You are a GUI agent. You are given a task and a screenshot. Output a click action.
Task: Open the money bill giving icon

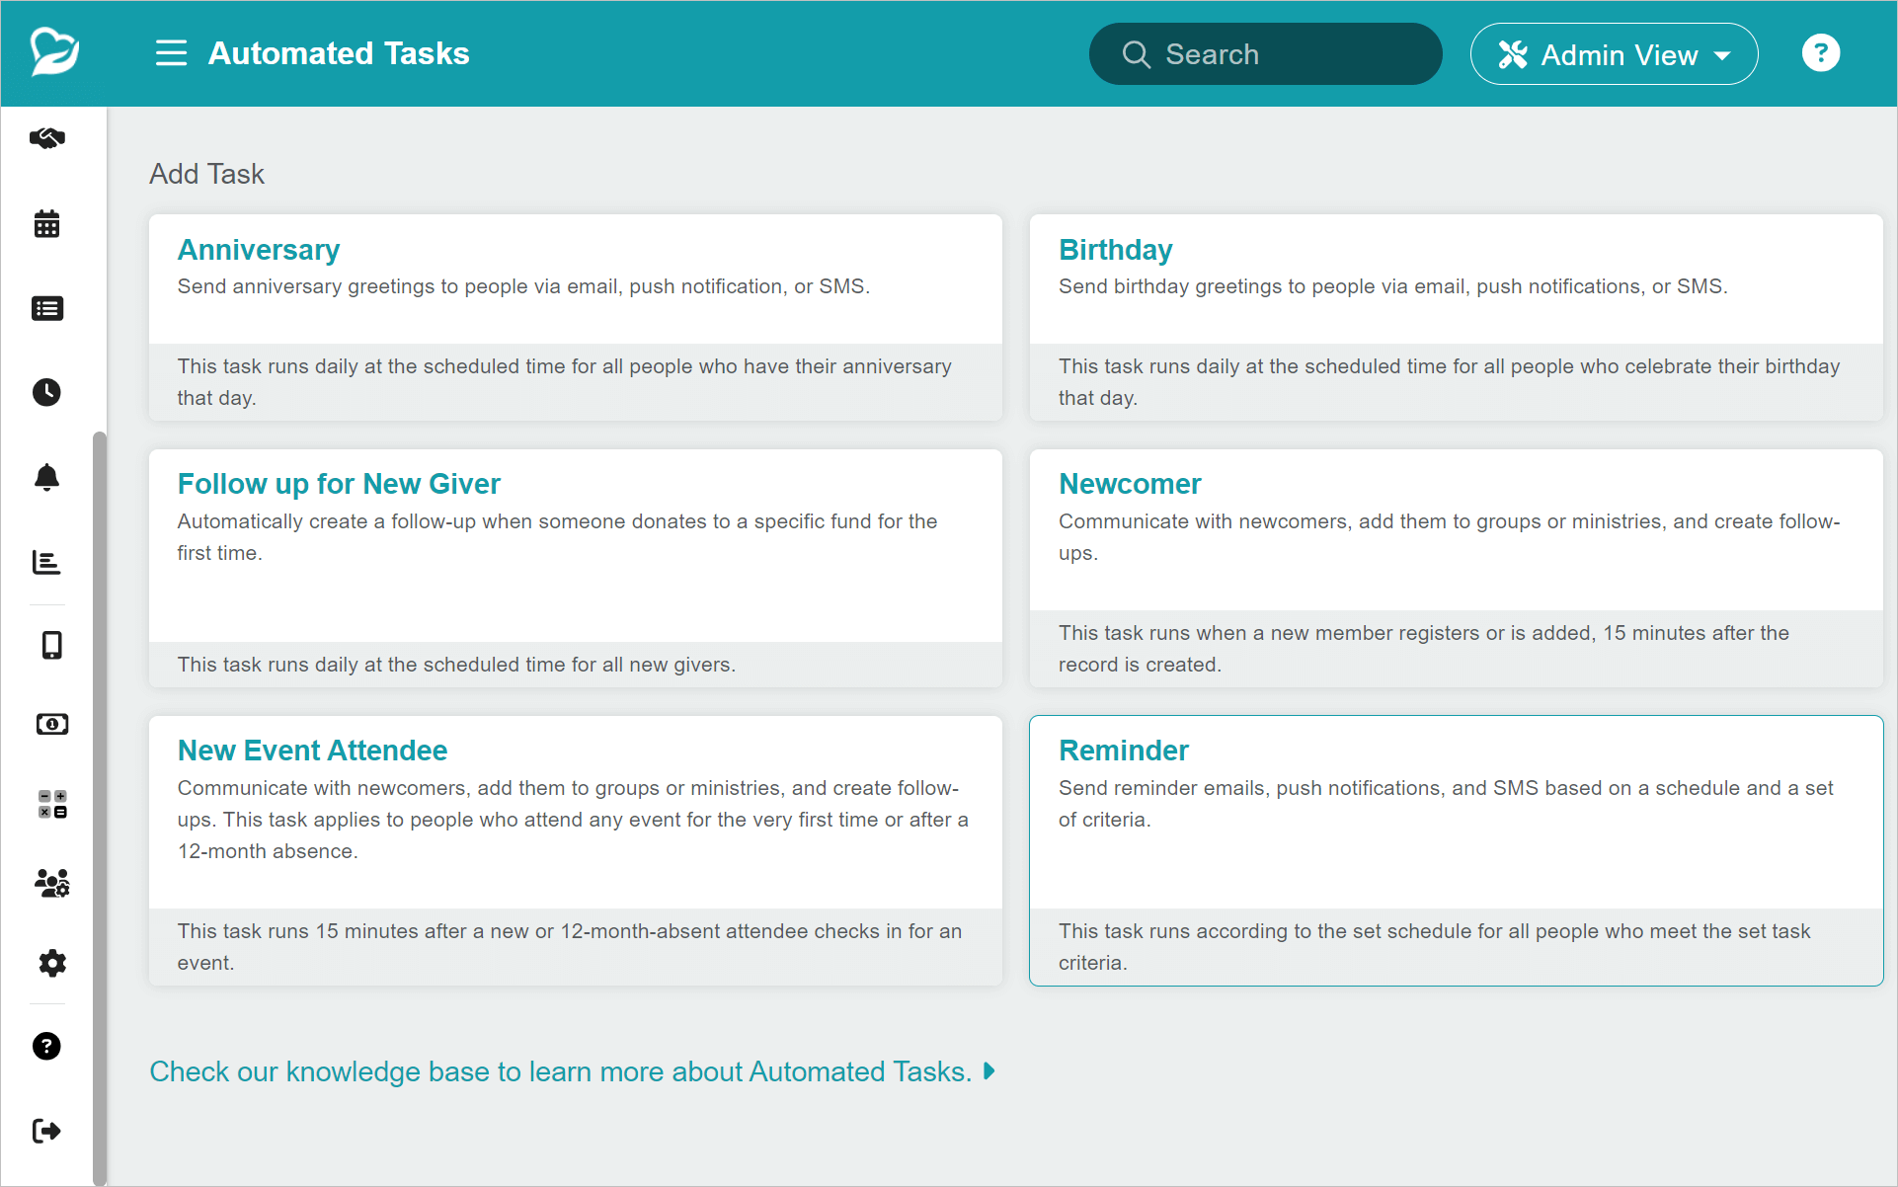(52, 724)
